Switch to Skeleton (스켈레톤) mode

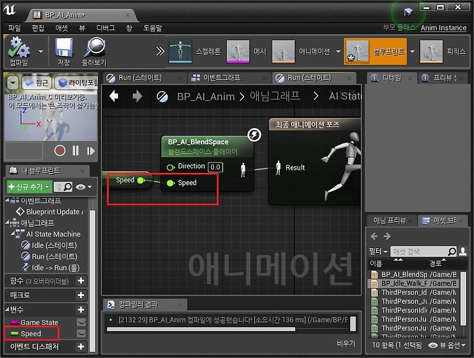(194, 51)
